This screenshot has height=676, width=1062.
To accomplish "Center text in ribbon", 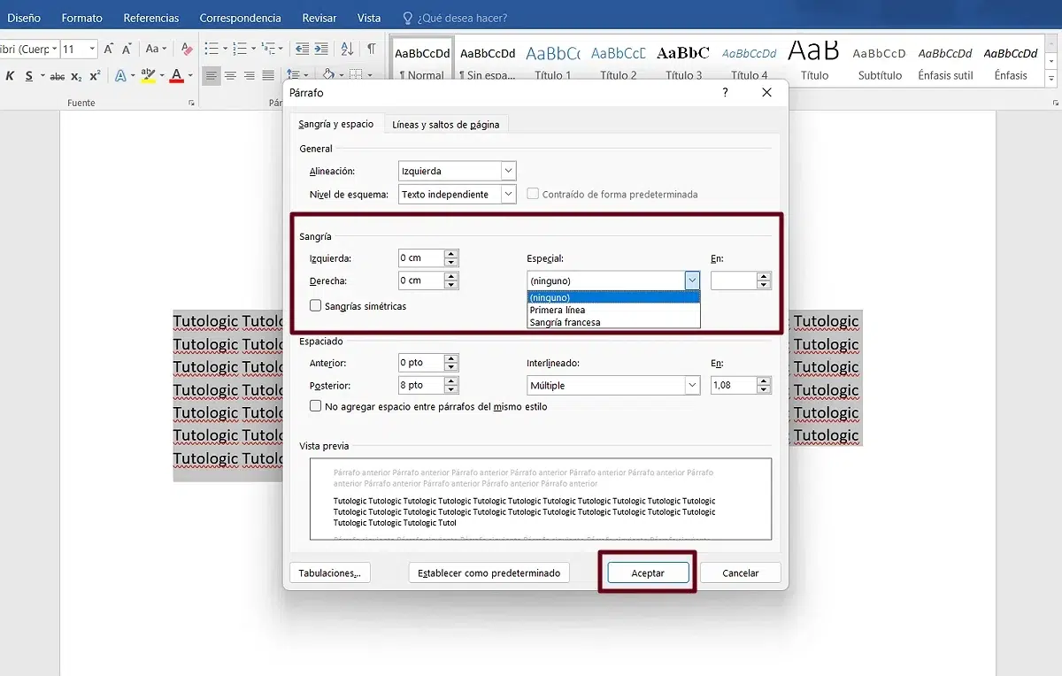I will pos(230,76).
